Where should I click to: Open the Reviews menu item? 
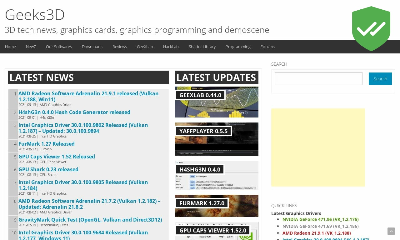click(x=120, y=47)
